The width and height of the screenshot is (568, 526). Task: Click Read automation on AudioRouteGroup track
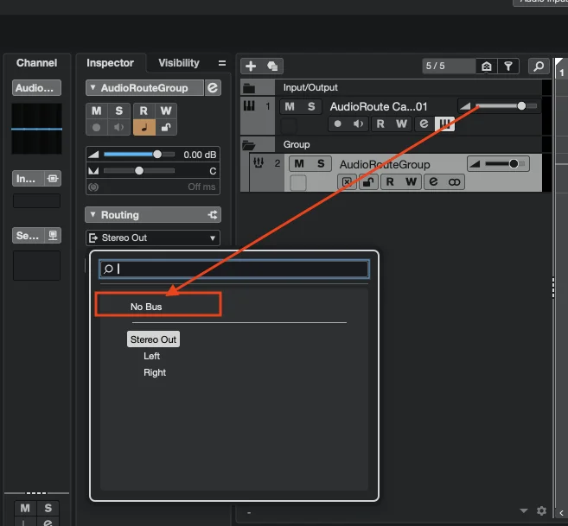pyautogui.click(x=390, y=181)
